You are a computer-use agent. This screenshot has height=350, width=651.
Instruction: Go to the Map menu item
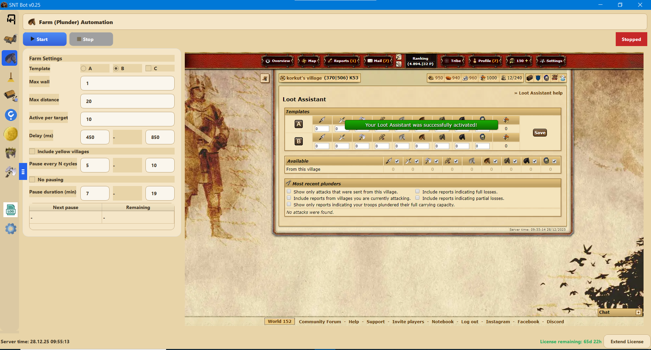[x=309, y=61]
